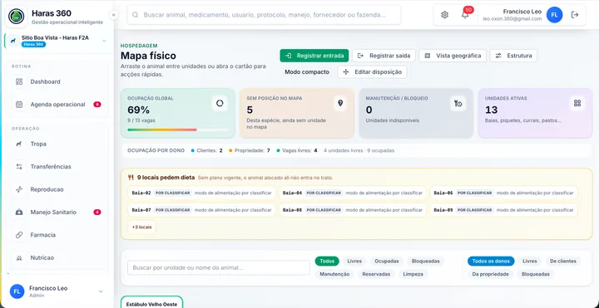599x308 pixels.
Task: Switch to Vista geográfica
Action: coord(453,56)
